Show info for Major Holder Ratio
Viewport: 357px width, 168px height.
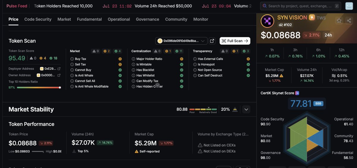[x=134, y=59]
